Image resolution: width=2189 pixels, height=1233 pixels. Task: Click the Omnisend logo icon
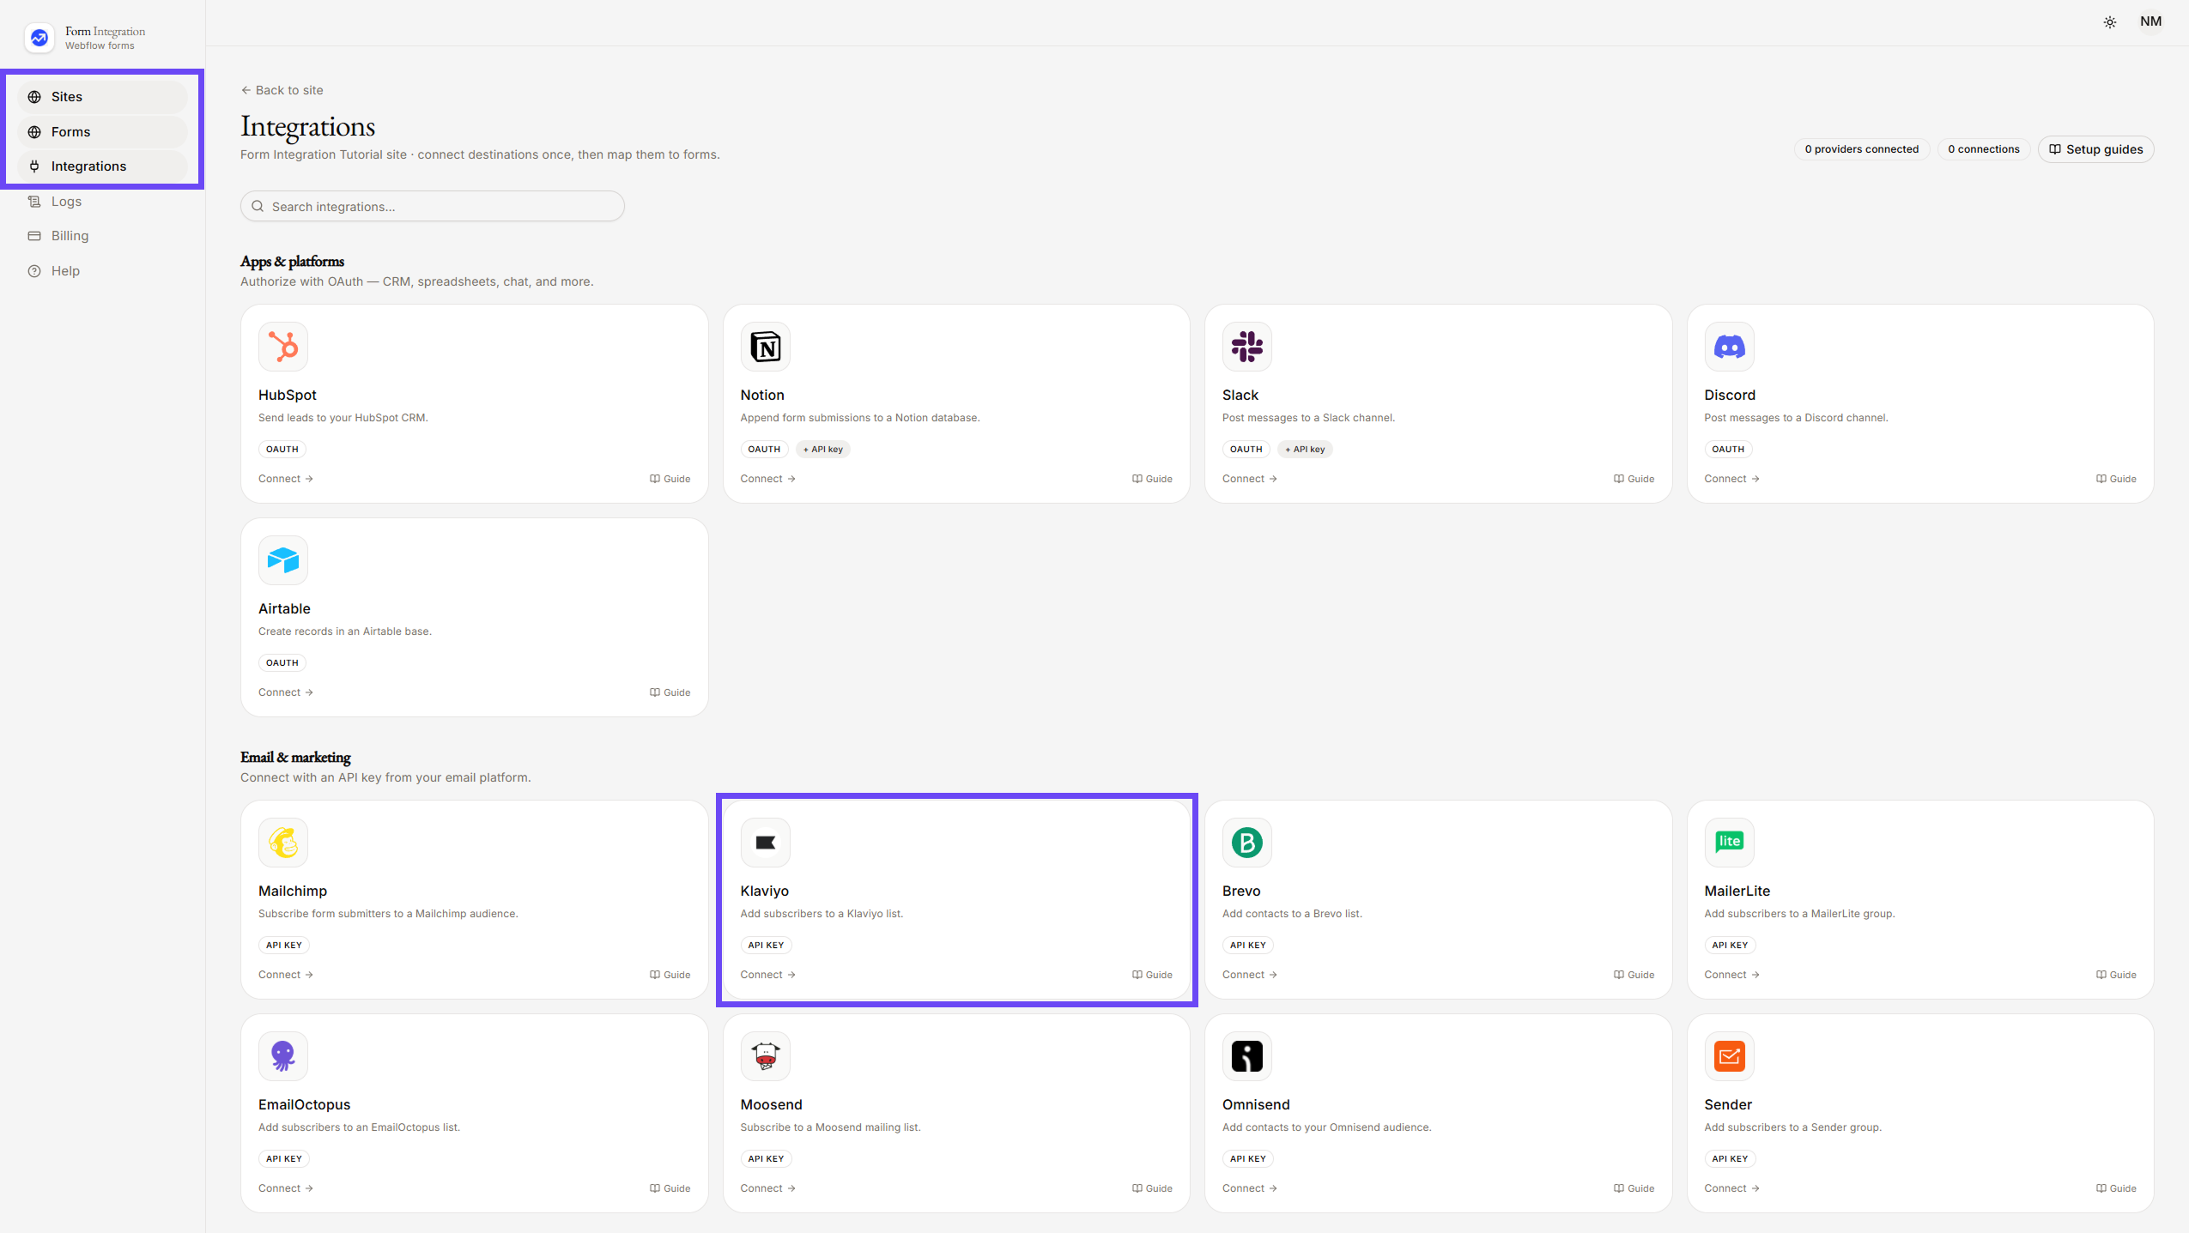tap(1246, 1056)
